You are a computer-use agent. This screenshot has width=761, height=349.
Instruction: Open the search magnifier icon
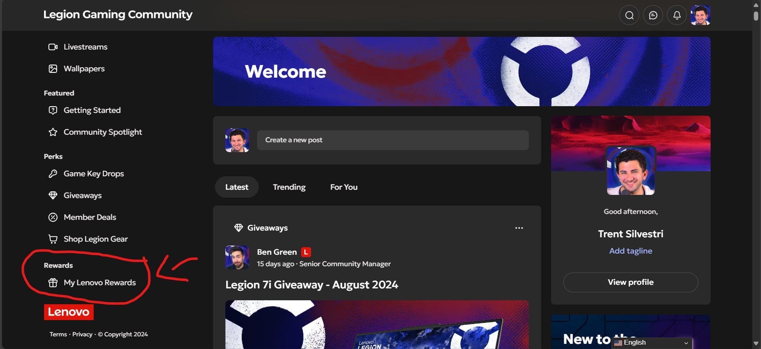click(629, 15)
